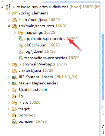Click the src/main/resources package folder icon

coord(14,26)
